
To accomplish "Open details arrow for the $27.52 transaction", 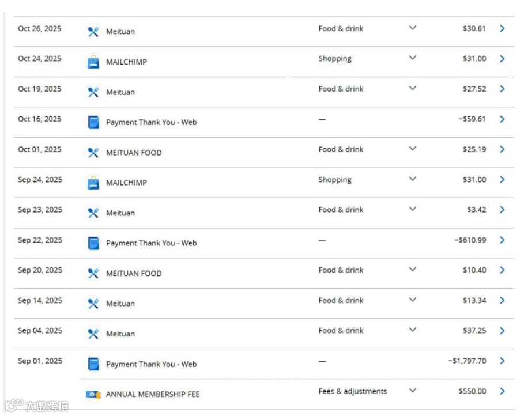I will [502, 89].
